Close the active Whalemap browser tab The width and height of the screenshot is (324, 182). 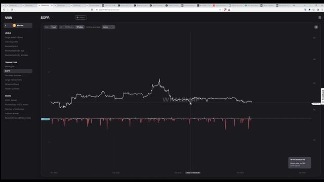point(52,6)
